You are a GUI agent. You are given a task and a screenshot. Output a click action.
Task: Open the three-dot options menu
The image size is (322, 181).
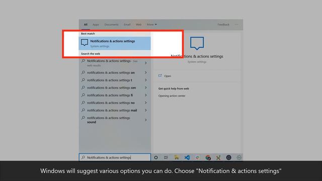[x=236, y=25]
